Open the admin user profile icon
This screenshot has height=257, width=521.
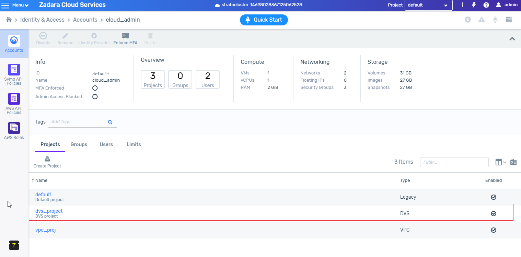[499, 5]
